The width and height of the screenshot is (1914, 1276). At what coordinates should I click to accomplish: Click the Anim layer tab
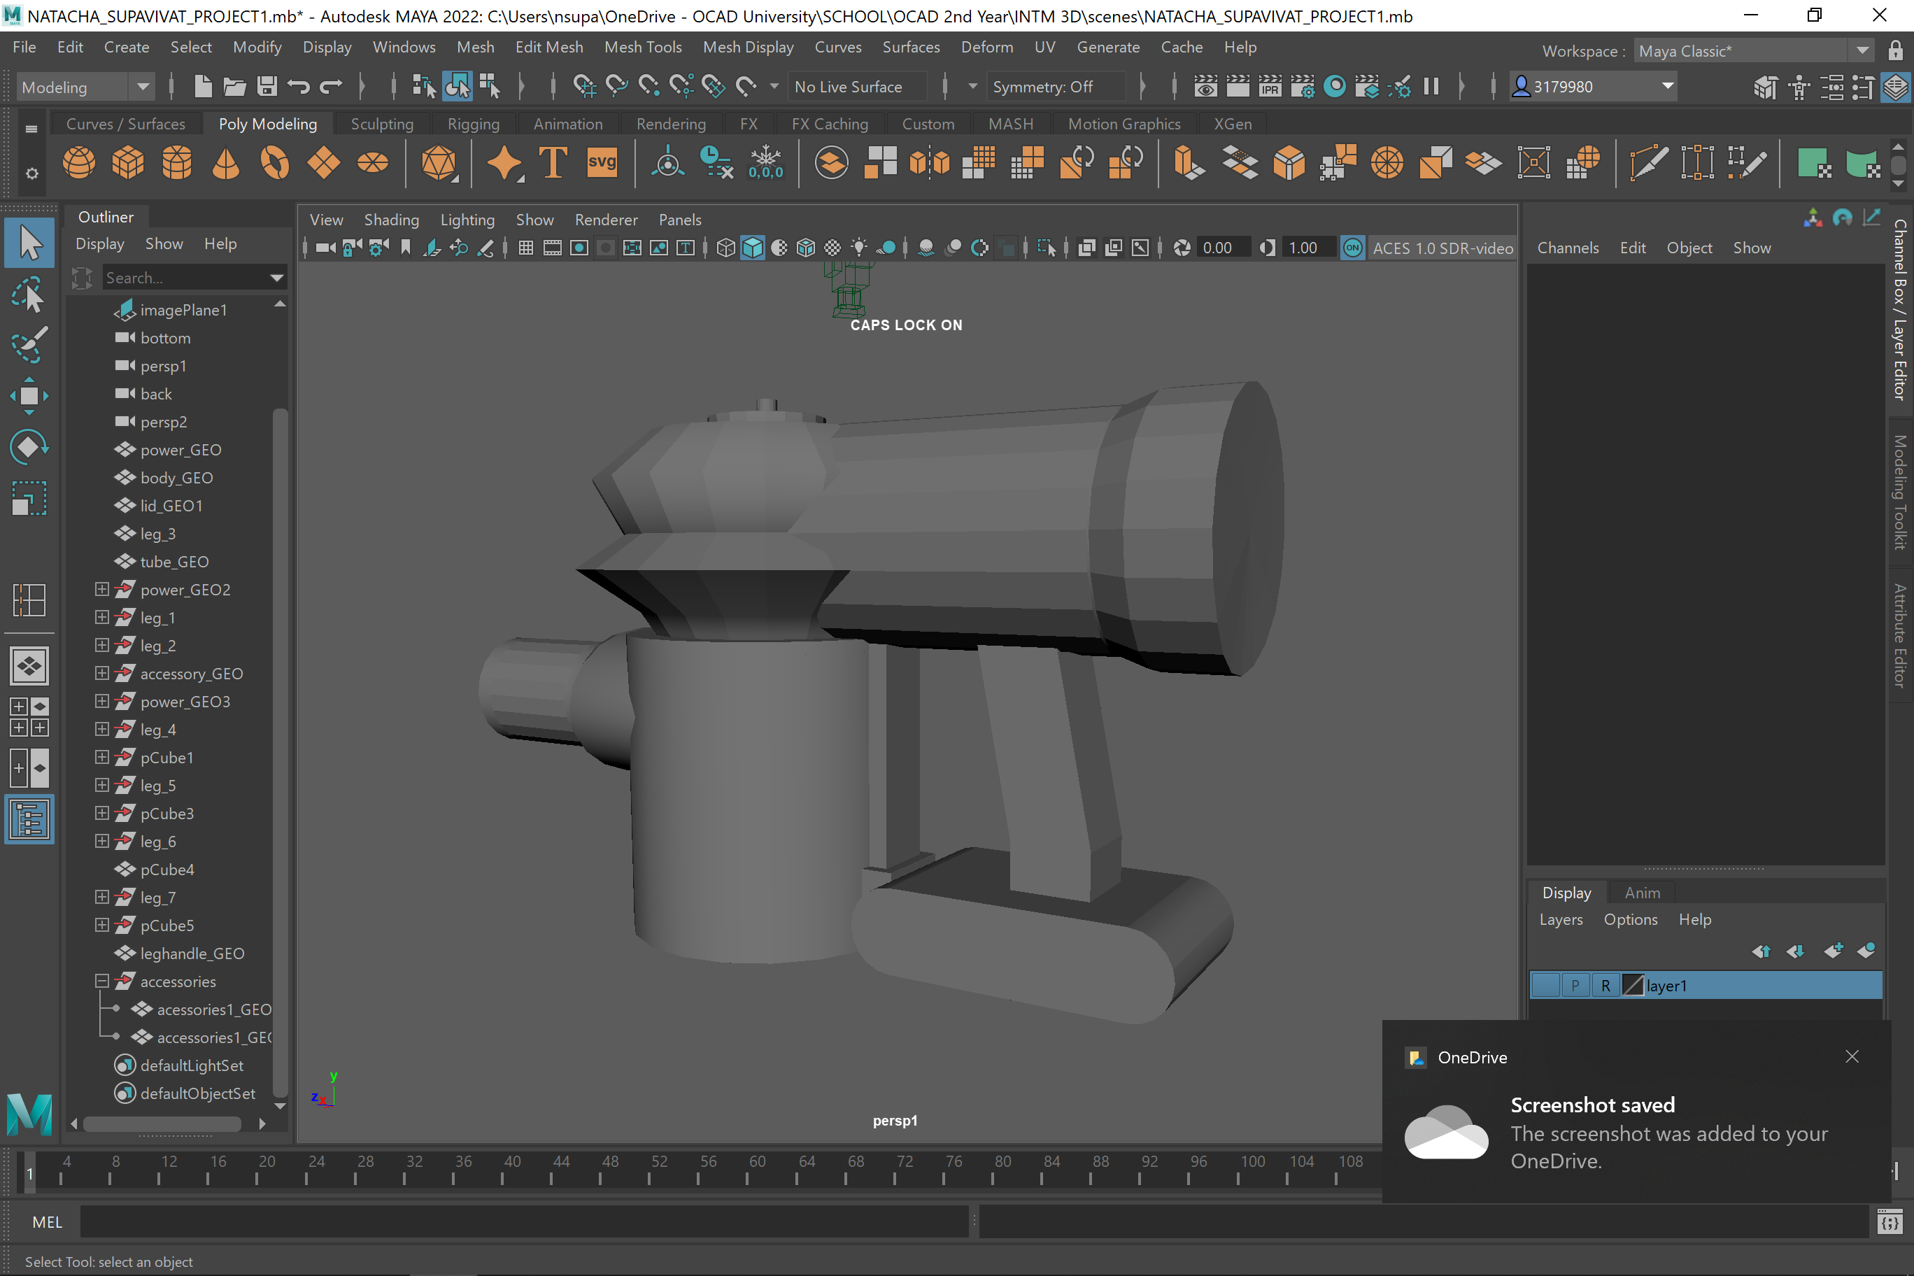[1641, 893]
